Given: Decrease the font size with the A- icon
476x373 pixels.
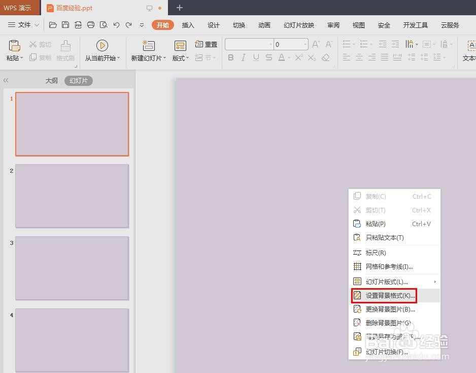Looking at the screenshot, I should pos(329,44).
